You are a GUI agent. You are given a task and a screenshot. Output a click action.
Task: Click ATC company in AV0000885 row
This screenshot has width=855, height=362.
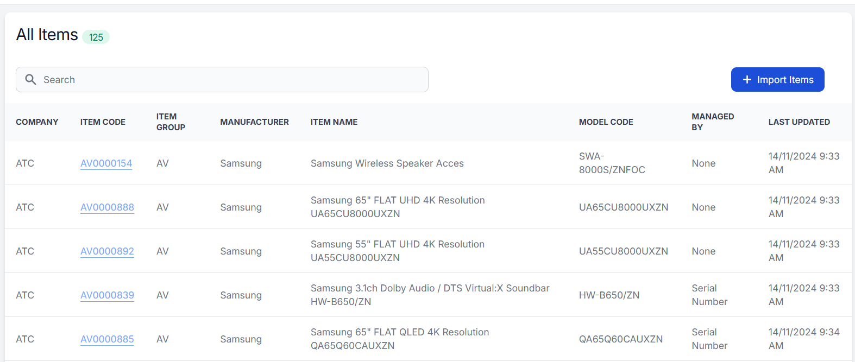[25, 339]
